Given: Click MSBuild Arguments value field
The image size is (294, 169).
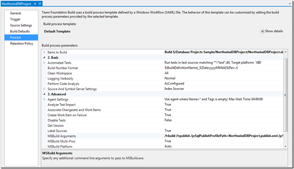Looking at the screenshot, I should click(223, 136).
